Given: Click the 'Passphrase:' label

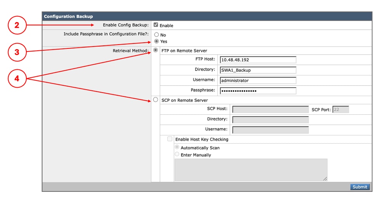Looking at the screenshot, I should 203,90.
